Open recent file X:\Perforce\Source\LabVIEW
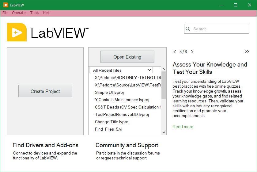 (x=128, y=85)
